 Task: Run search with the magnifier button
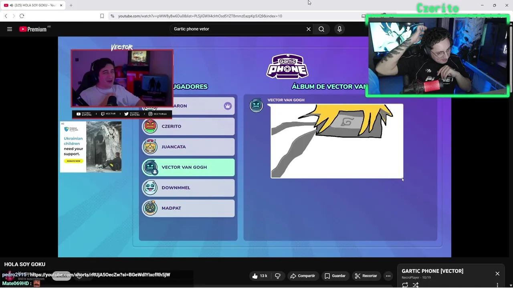[321, 29]
